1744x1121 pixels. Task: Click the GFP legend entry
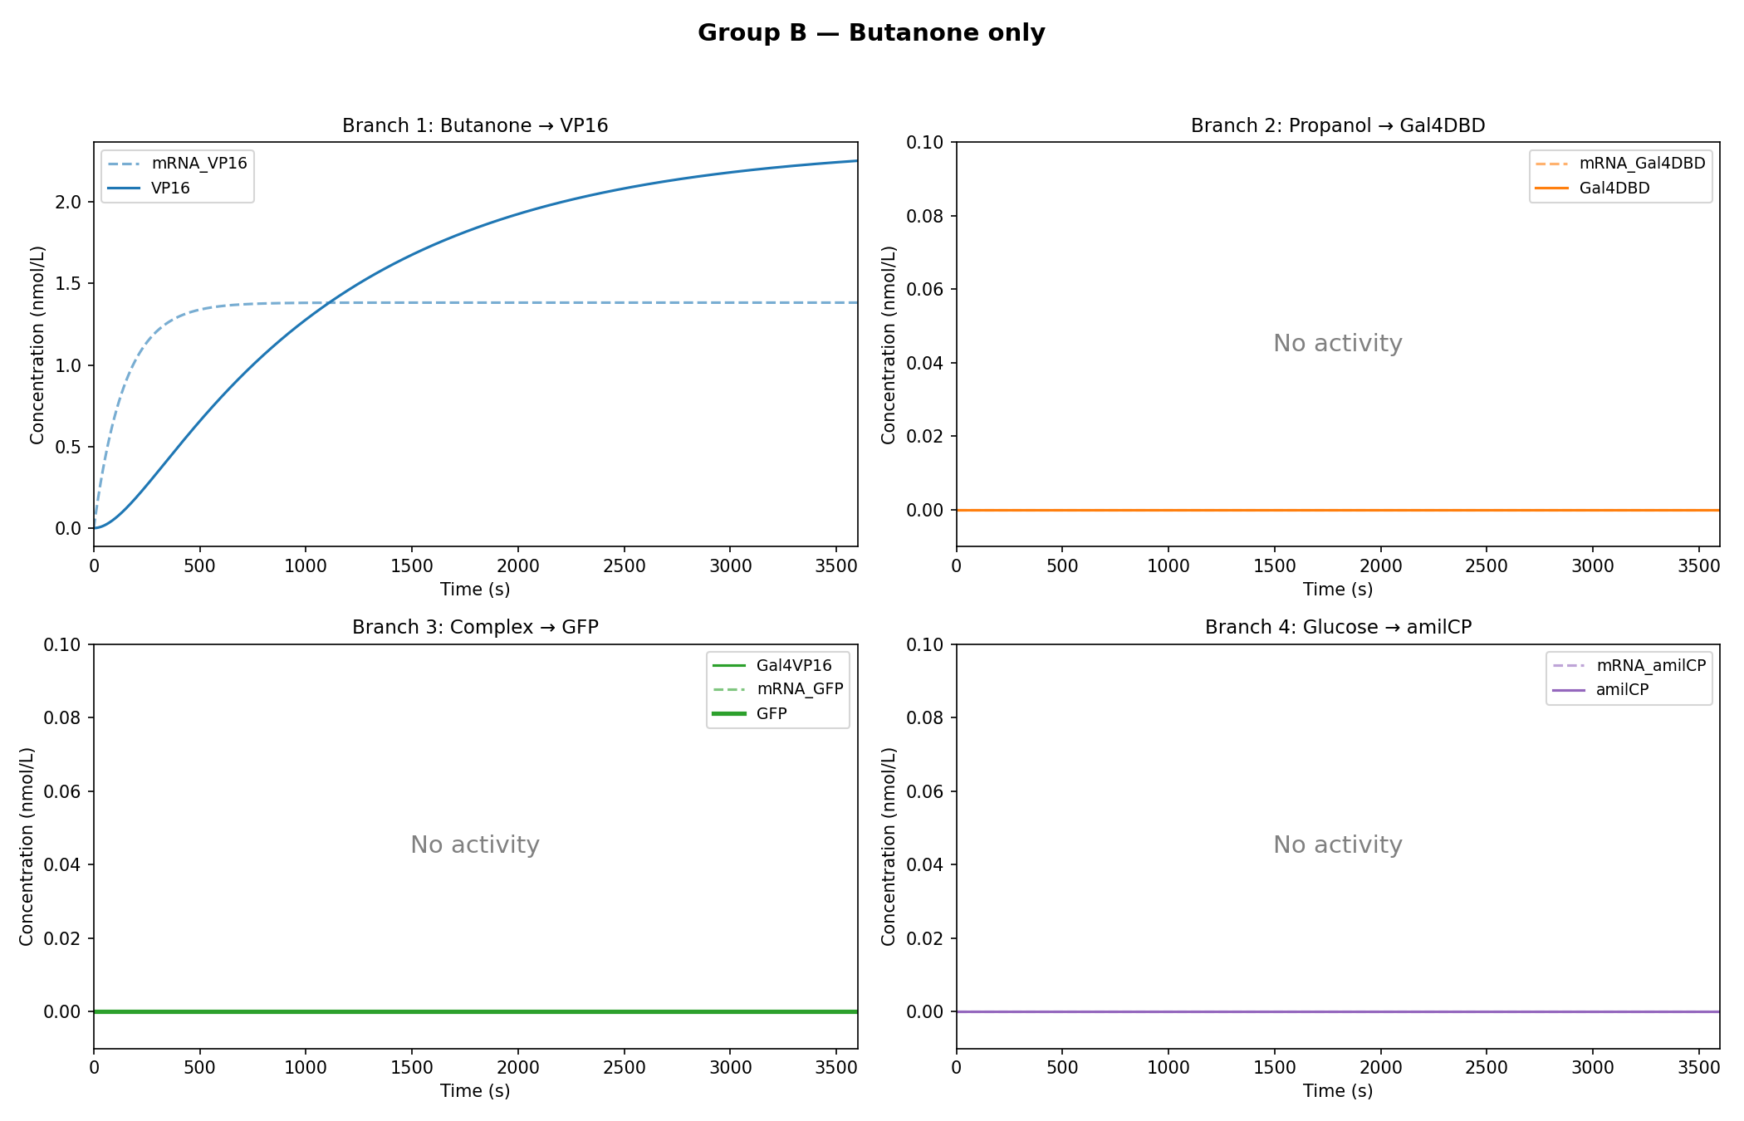click(x=771, y=714)
